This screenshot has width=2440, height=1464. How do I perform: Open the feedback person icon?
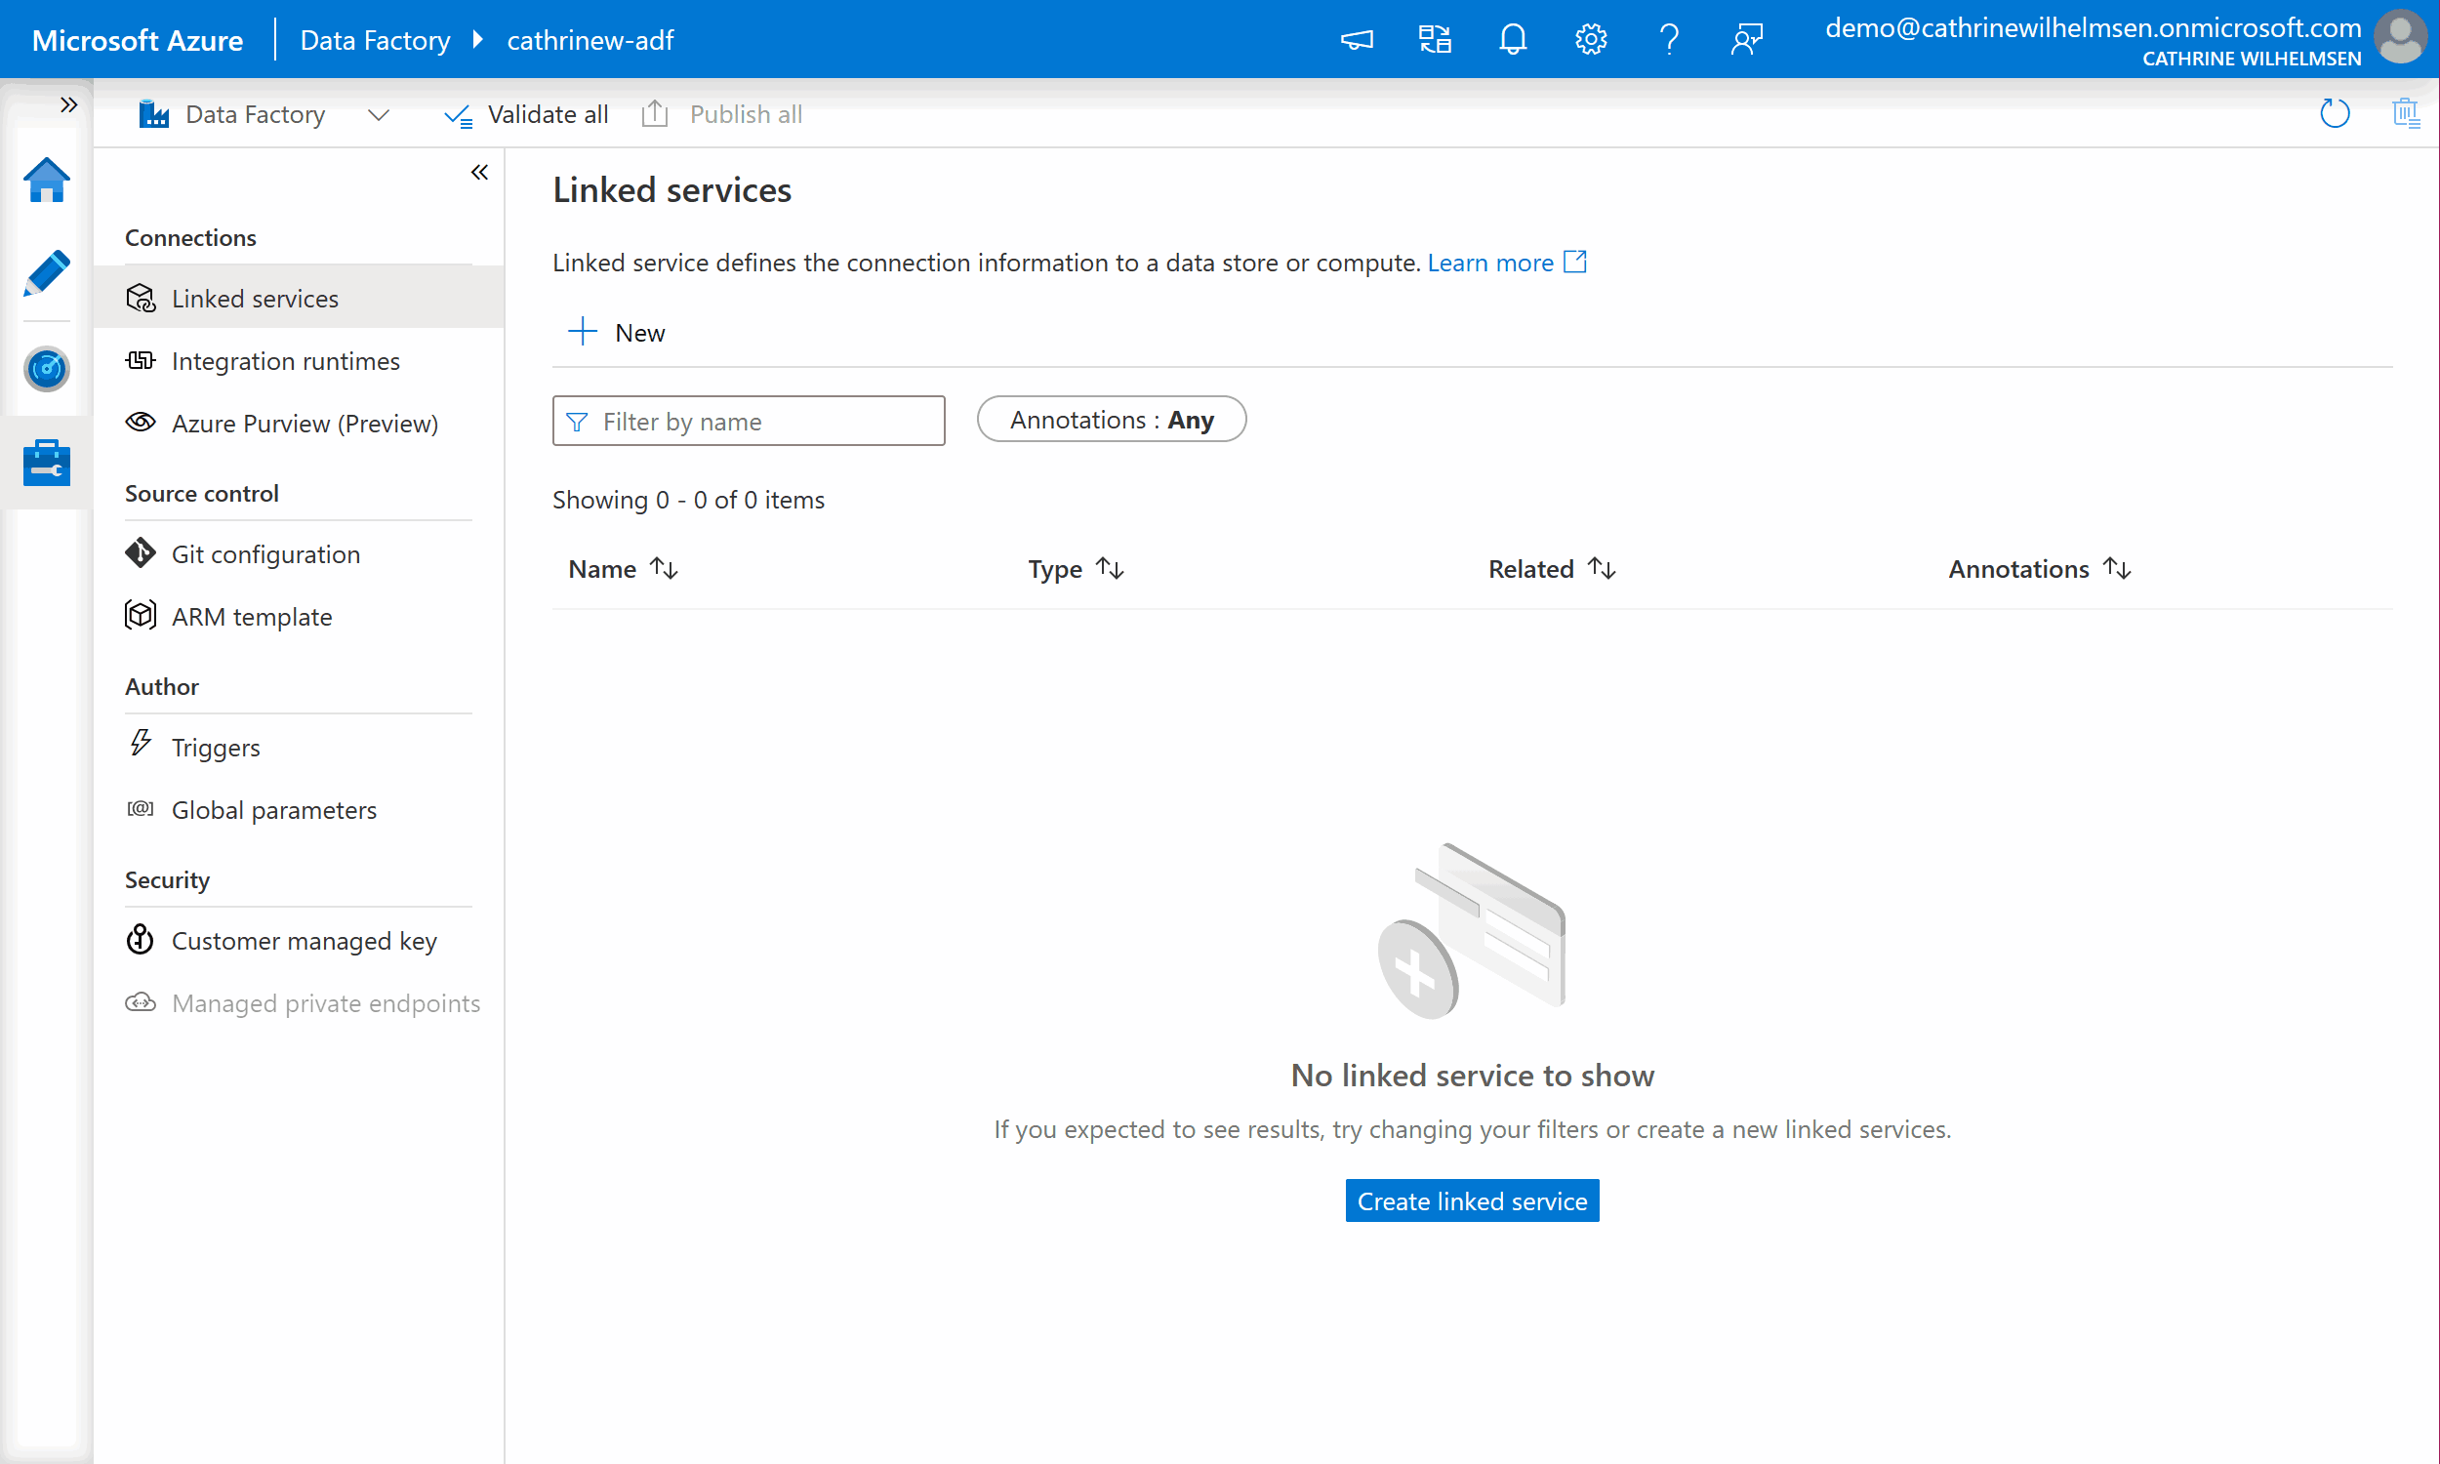(x=1746, y=39)
